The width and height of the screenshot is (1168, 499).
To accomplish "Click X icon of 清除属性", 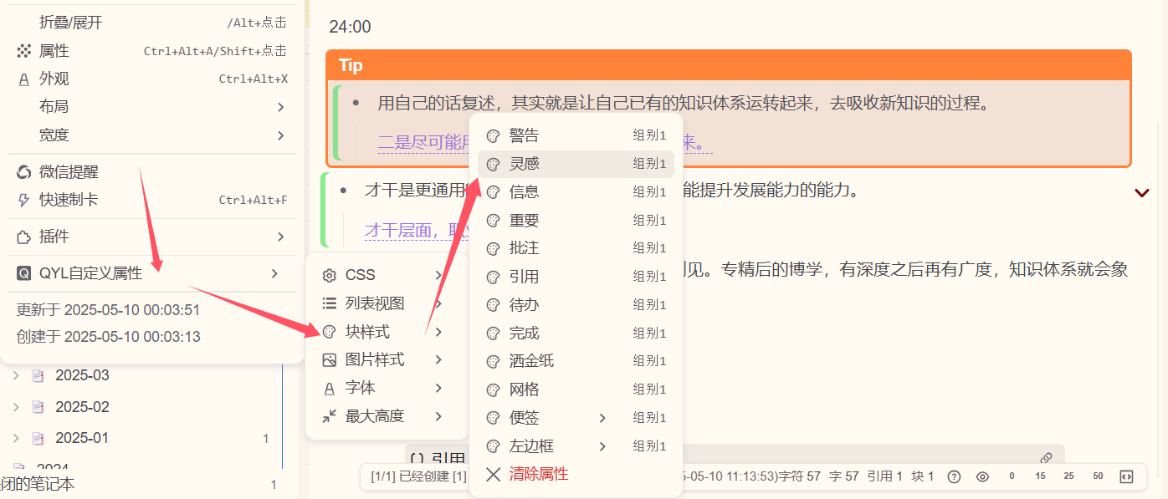I will click(494, 474).
